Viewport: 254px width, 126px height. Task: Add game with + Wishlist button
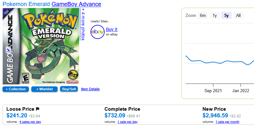(44, 89)
